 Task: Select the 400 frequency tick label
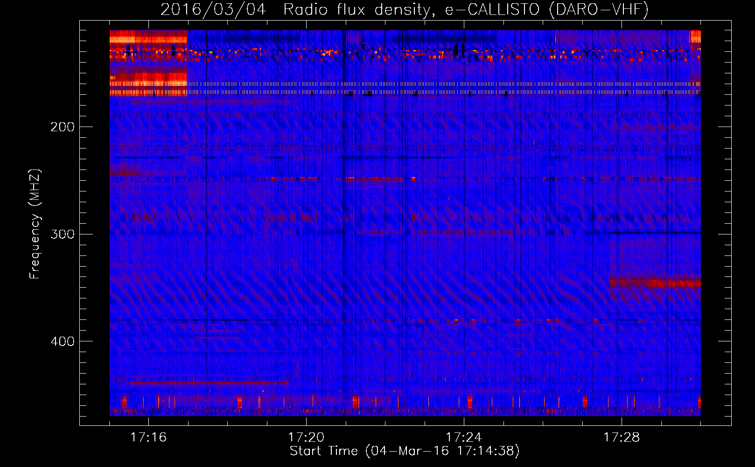tap(63, 341)
